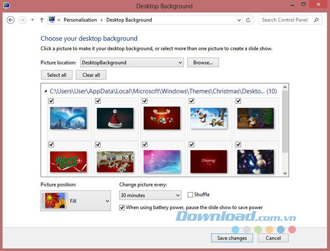
Task: Click the Forward navigation arrow
Action: (x=22, y=20)
